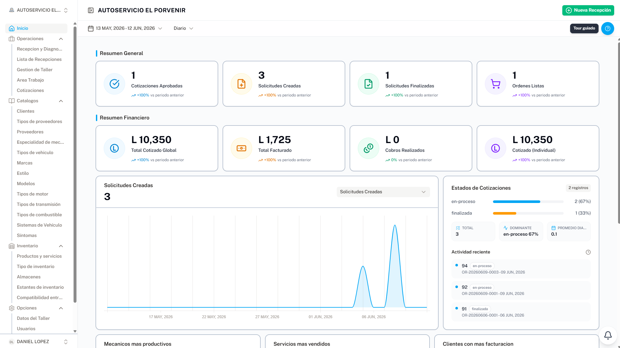Click the 2 registros badge
The height and width of the screenshot is (348, 620).
(x=578, y=188)
